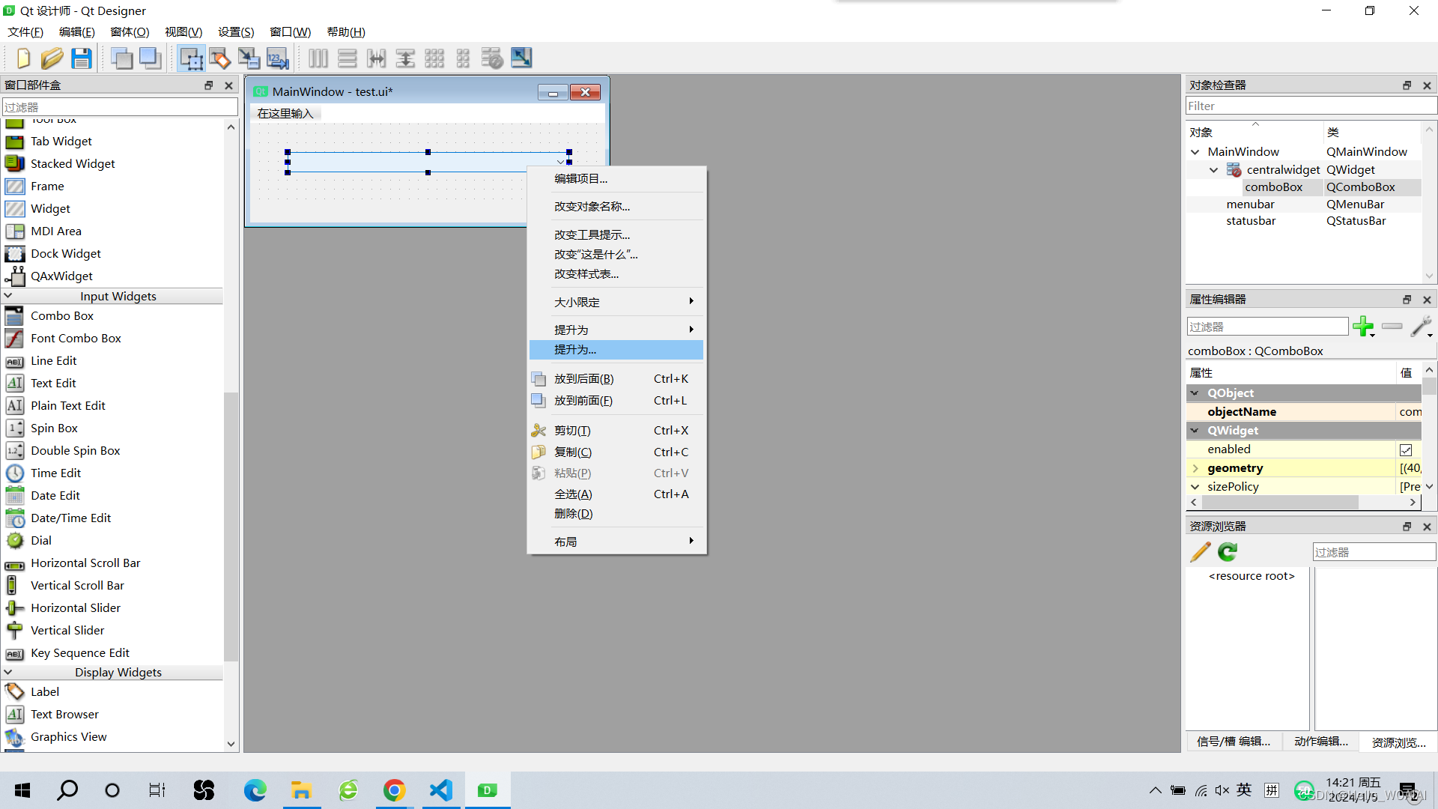Switch to Edit Tab Order mode
The image size is (1438, 809).
277,58
